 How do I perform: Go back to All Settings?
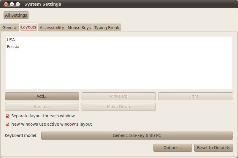point(16,15)
